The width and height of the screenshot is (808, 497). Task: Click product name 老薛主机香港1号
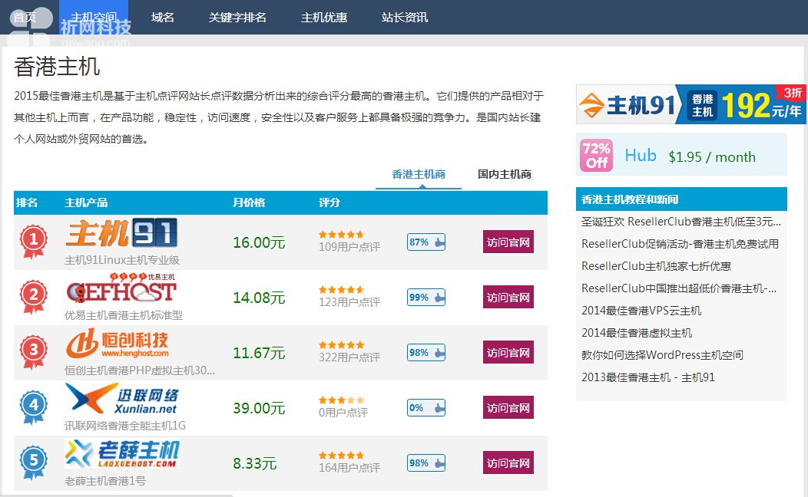pyautogui.click(x=105, y=481)
